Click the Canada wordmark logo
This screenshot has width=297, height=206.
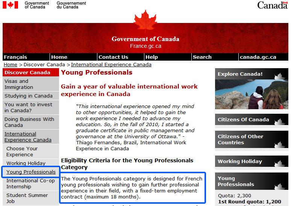[x=273, y=5]
